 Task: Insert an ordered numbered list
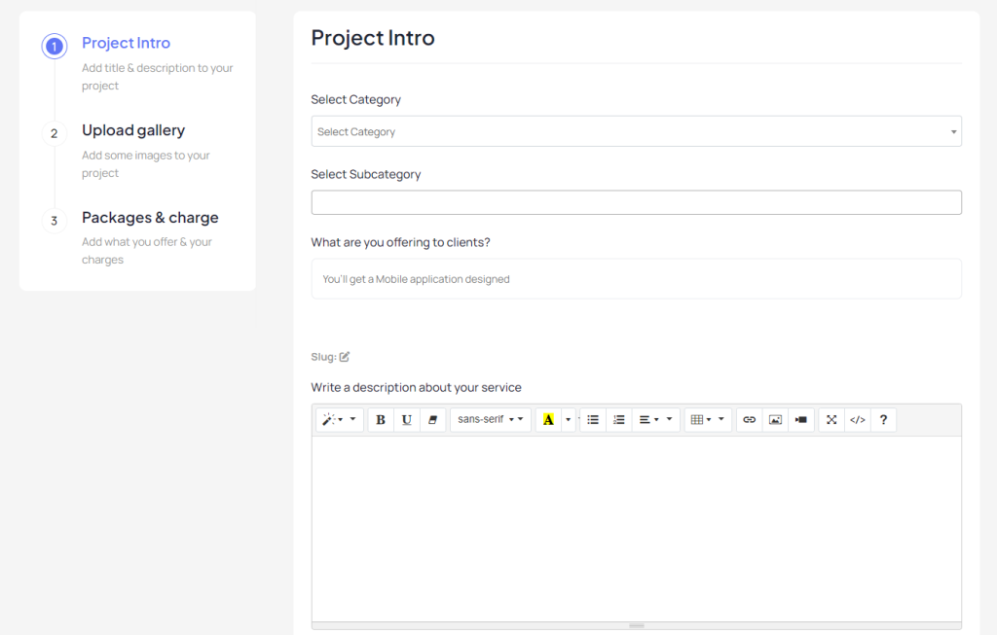tap(618, 420)
